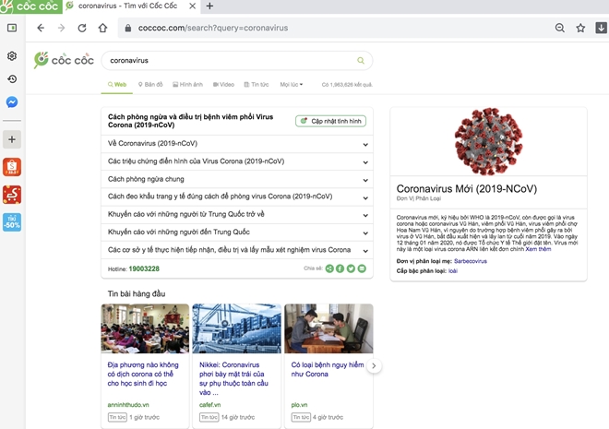Expand 'Các cơ sở y tế' section
609x429 pixels.
click(x=237, y=250)
